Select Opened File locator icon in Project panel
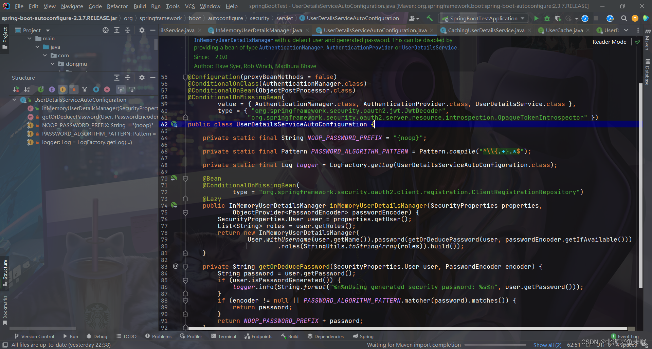The image size is (652, 349). [x=106, y=30]
